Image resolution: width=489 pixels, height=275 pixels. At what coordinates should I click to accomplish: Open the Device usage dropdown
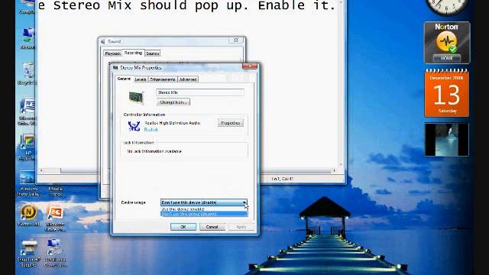(204, 202)
